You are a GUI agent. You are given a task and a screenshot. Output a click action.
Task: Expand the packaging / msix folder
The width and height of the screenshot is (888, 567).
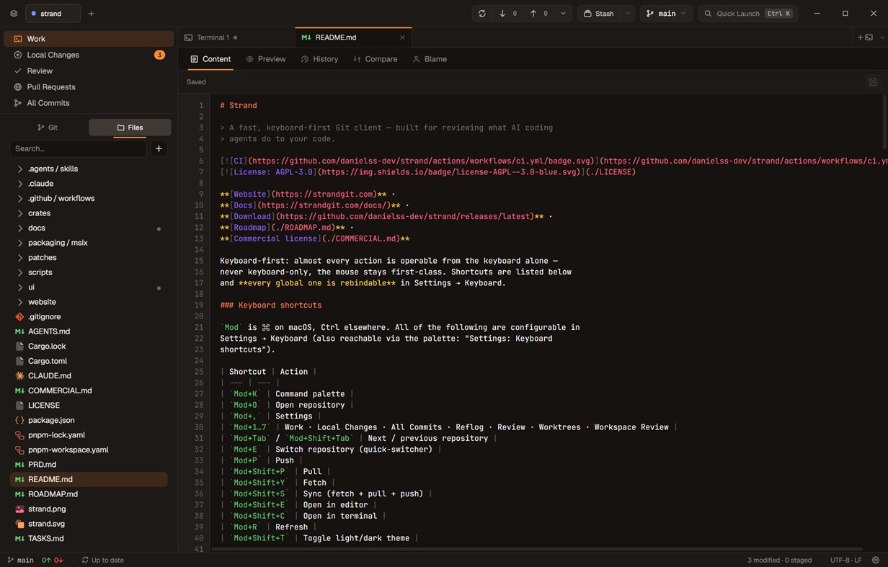tap(89, 243)
